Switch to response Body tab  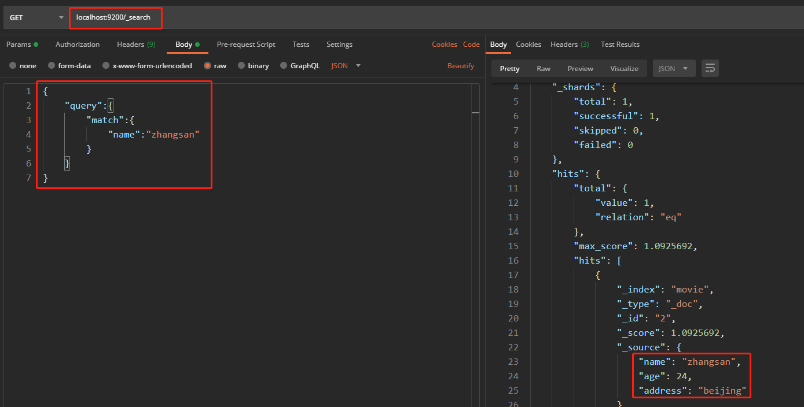coord(498,45)
